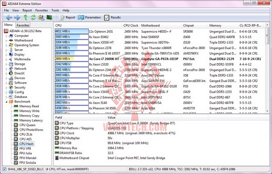Open the DirectX category

(19, 73)
